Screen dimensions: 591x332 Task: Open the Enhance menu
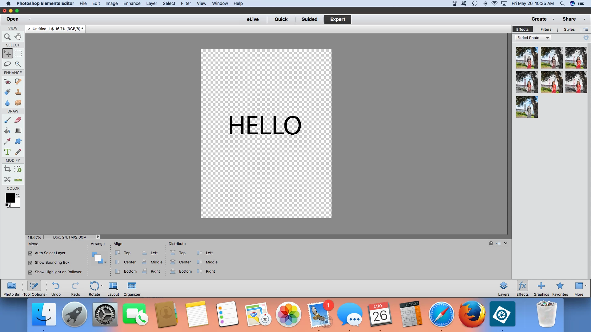[x=132, y=3]
